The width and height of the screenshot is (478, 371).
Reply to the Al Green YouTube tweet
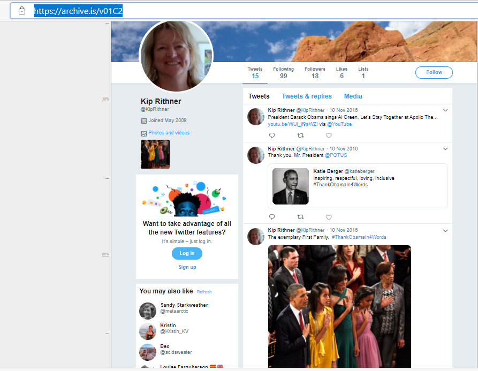(272, 135)
